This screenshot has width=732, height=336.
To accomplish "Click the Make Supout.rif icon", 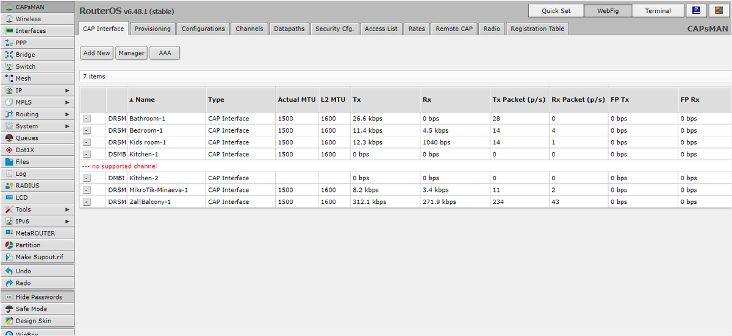I will click(9, 257).
